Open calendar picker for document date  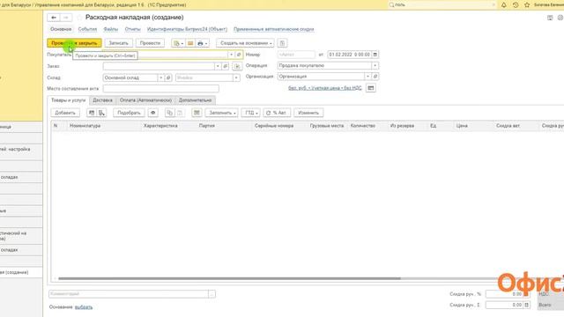coord(375,55)
